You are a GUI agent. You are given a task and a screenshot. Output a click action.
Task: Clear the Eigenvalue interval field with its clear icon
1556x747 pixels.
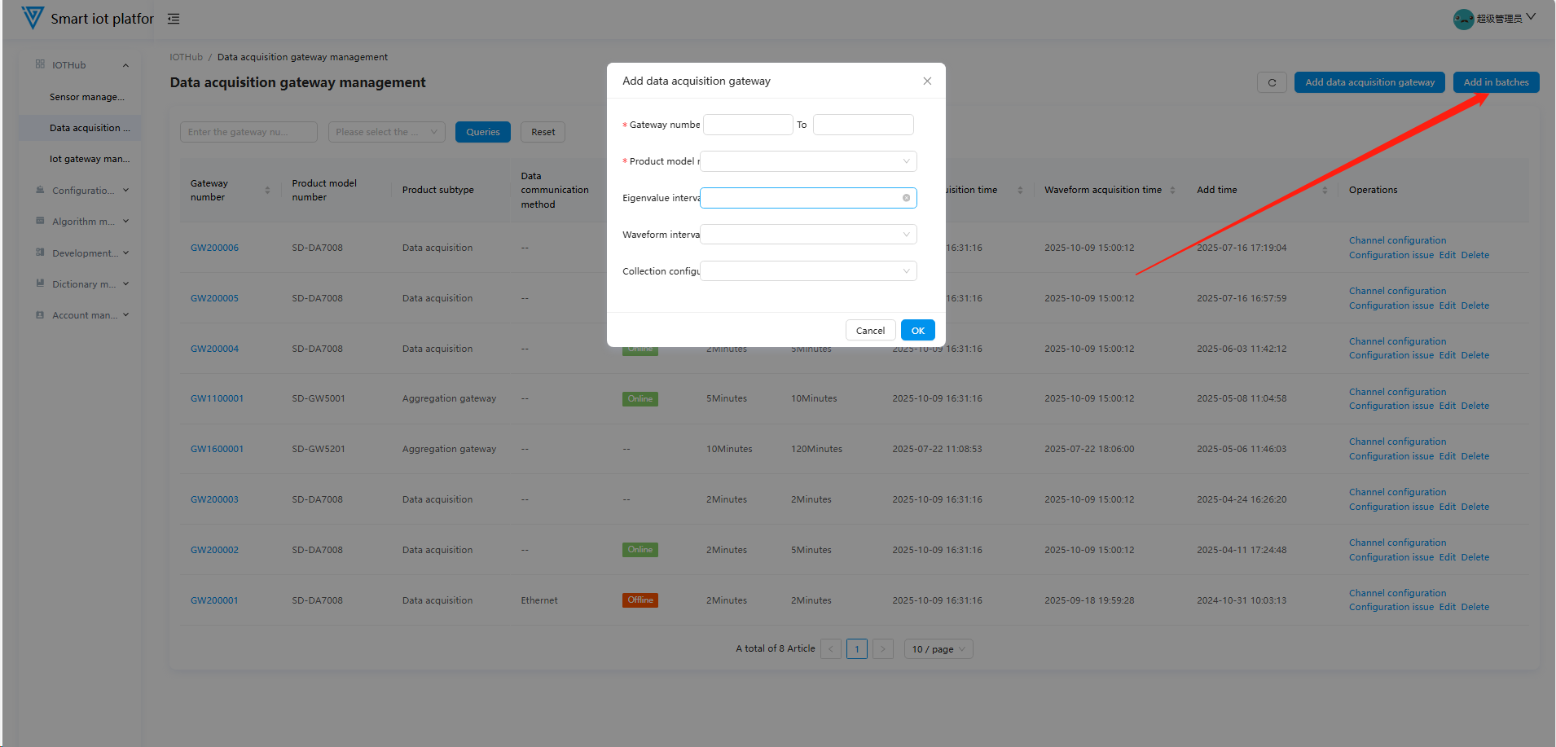[906, 198]
